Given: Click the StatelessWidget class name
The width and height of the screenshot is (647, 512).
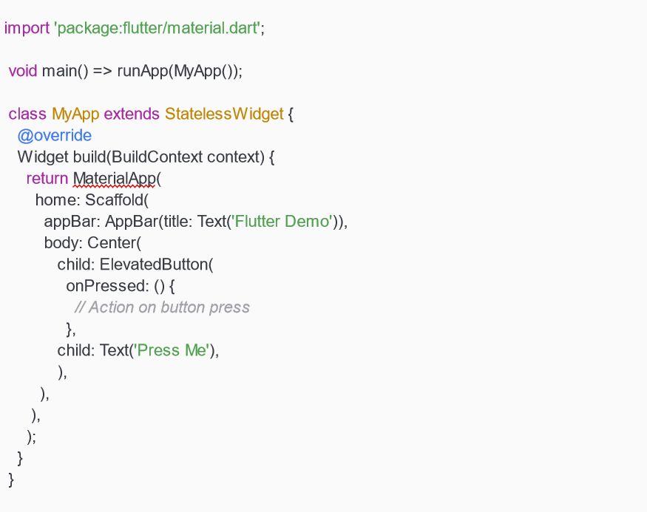Looking at the screenshot, I should [x=224, y=115].
